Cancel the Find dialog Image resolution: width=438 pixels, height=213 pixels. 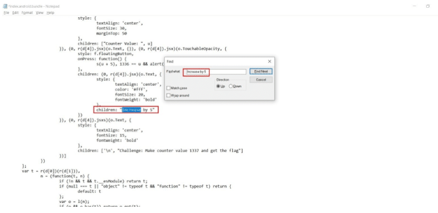click(x=261, y=80)
